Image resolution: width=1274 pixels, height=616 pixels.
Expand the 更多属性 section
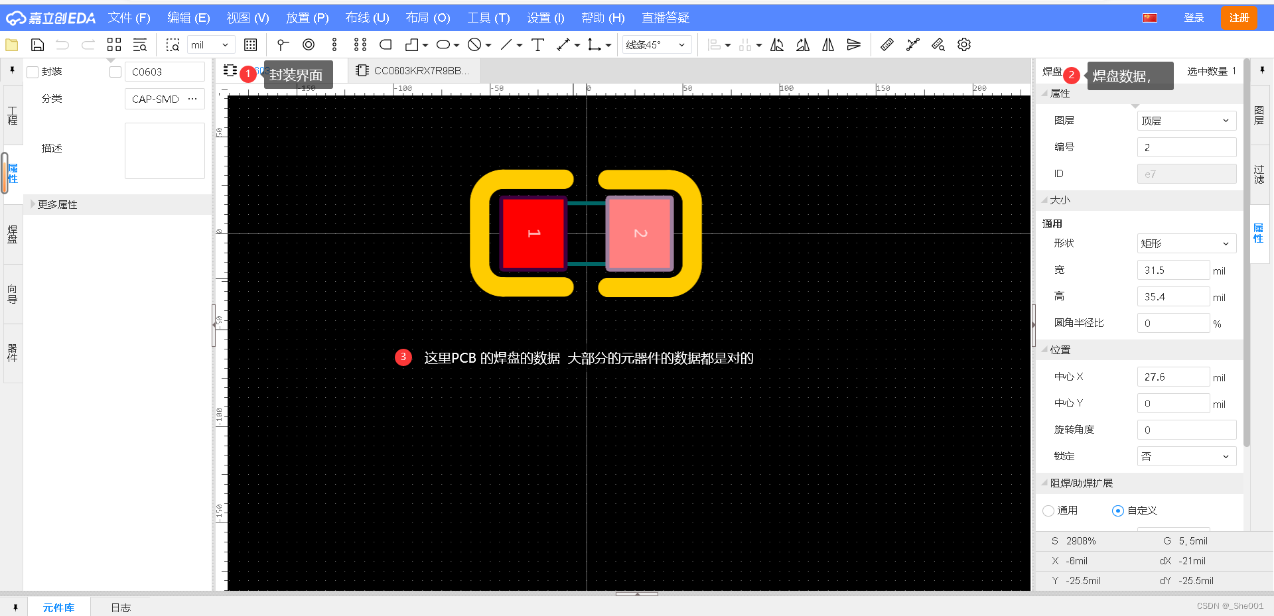pyautogui.click(x=56, y=204)
